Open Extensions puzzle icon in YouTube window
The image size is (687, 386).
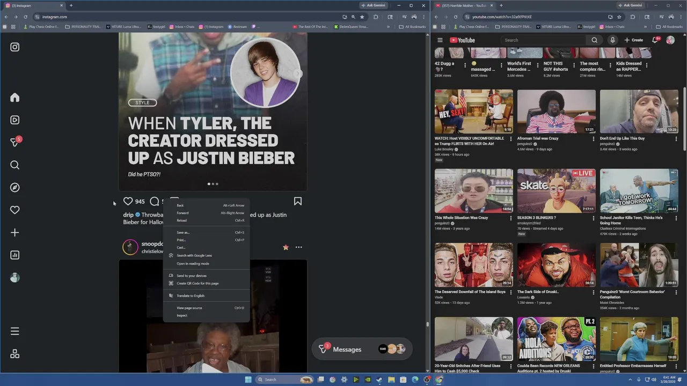(x=633, y=17)
